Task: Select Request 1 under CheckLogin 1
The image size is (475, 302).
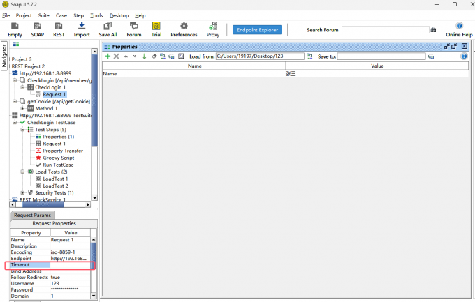Action: [x=54, y=94]
